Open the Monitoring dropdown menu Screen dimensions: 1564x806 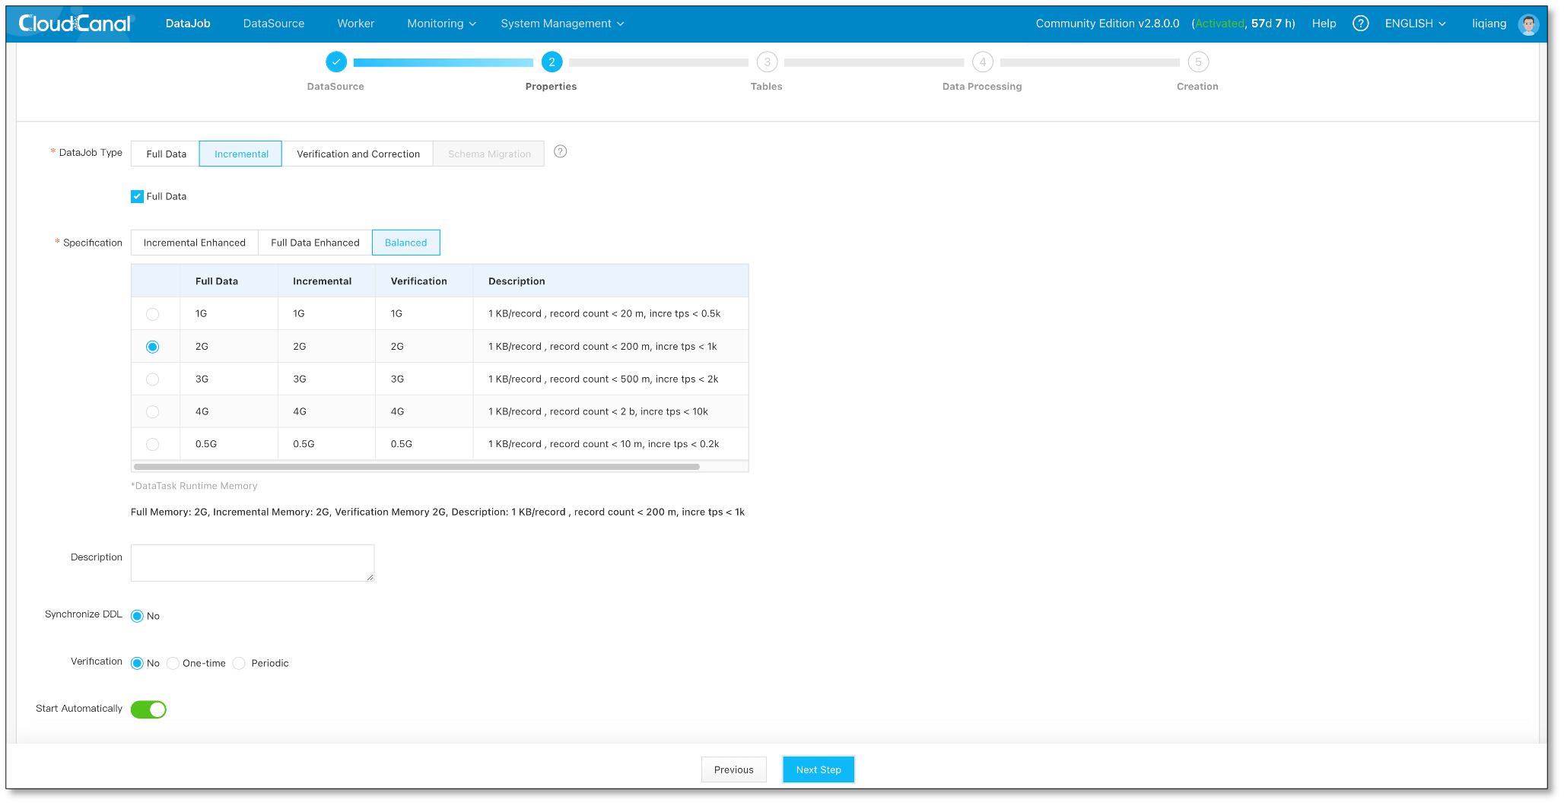440,24
